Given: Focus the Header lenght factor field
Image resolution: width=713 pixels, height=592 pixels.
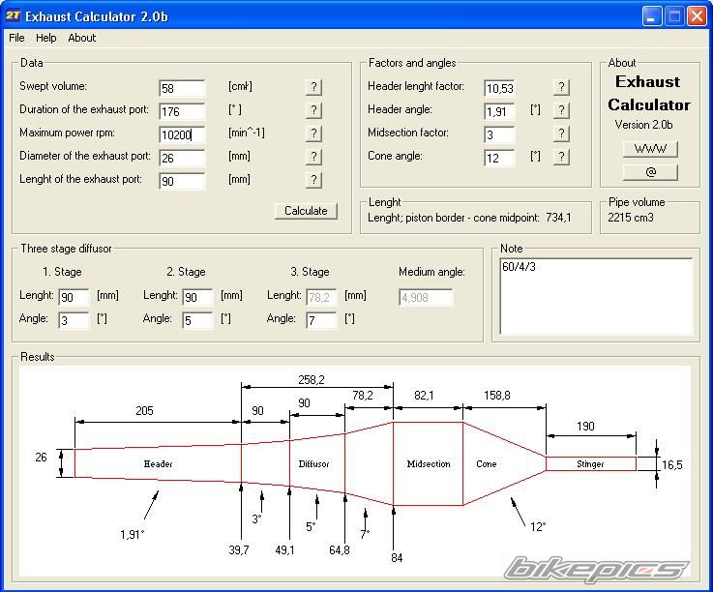Looking at the screenshot, I should 499,88.
